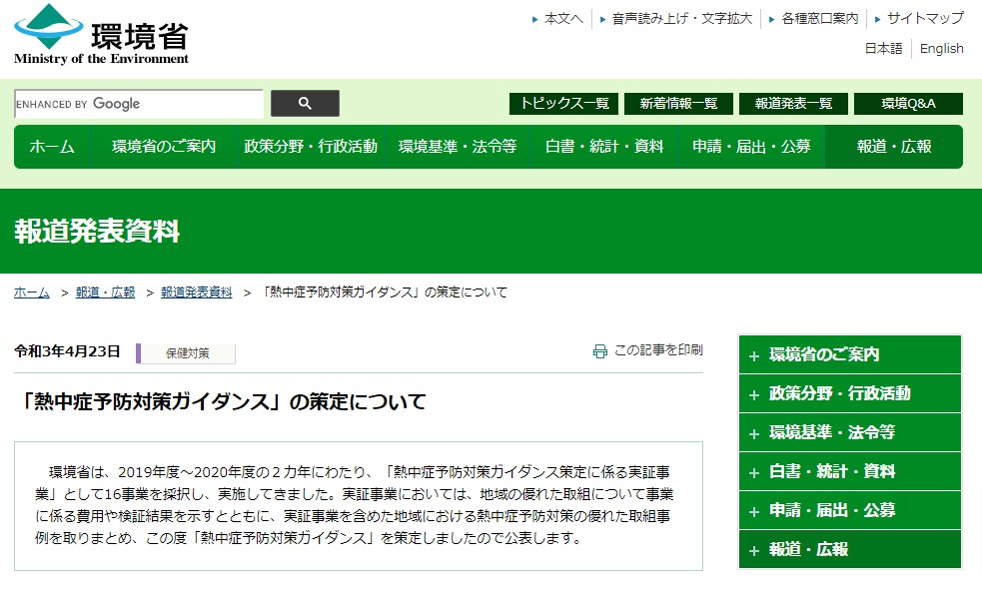This screenshot has height=593, width=982.
Task: Click the 報道発表資料 breadcrumb link
Action: point(196,293)
